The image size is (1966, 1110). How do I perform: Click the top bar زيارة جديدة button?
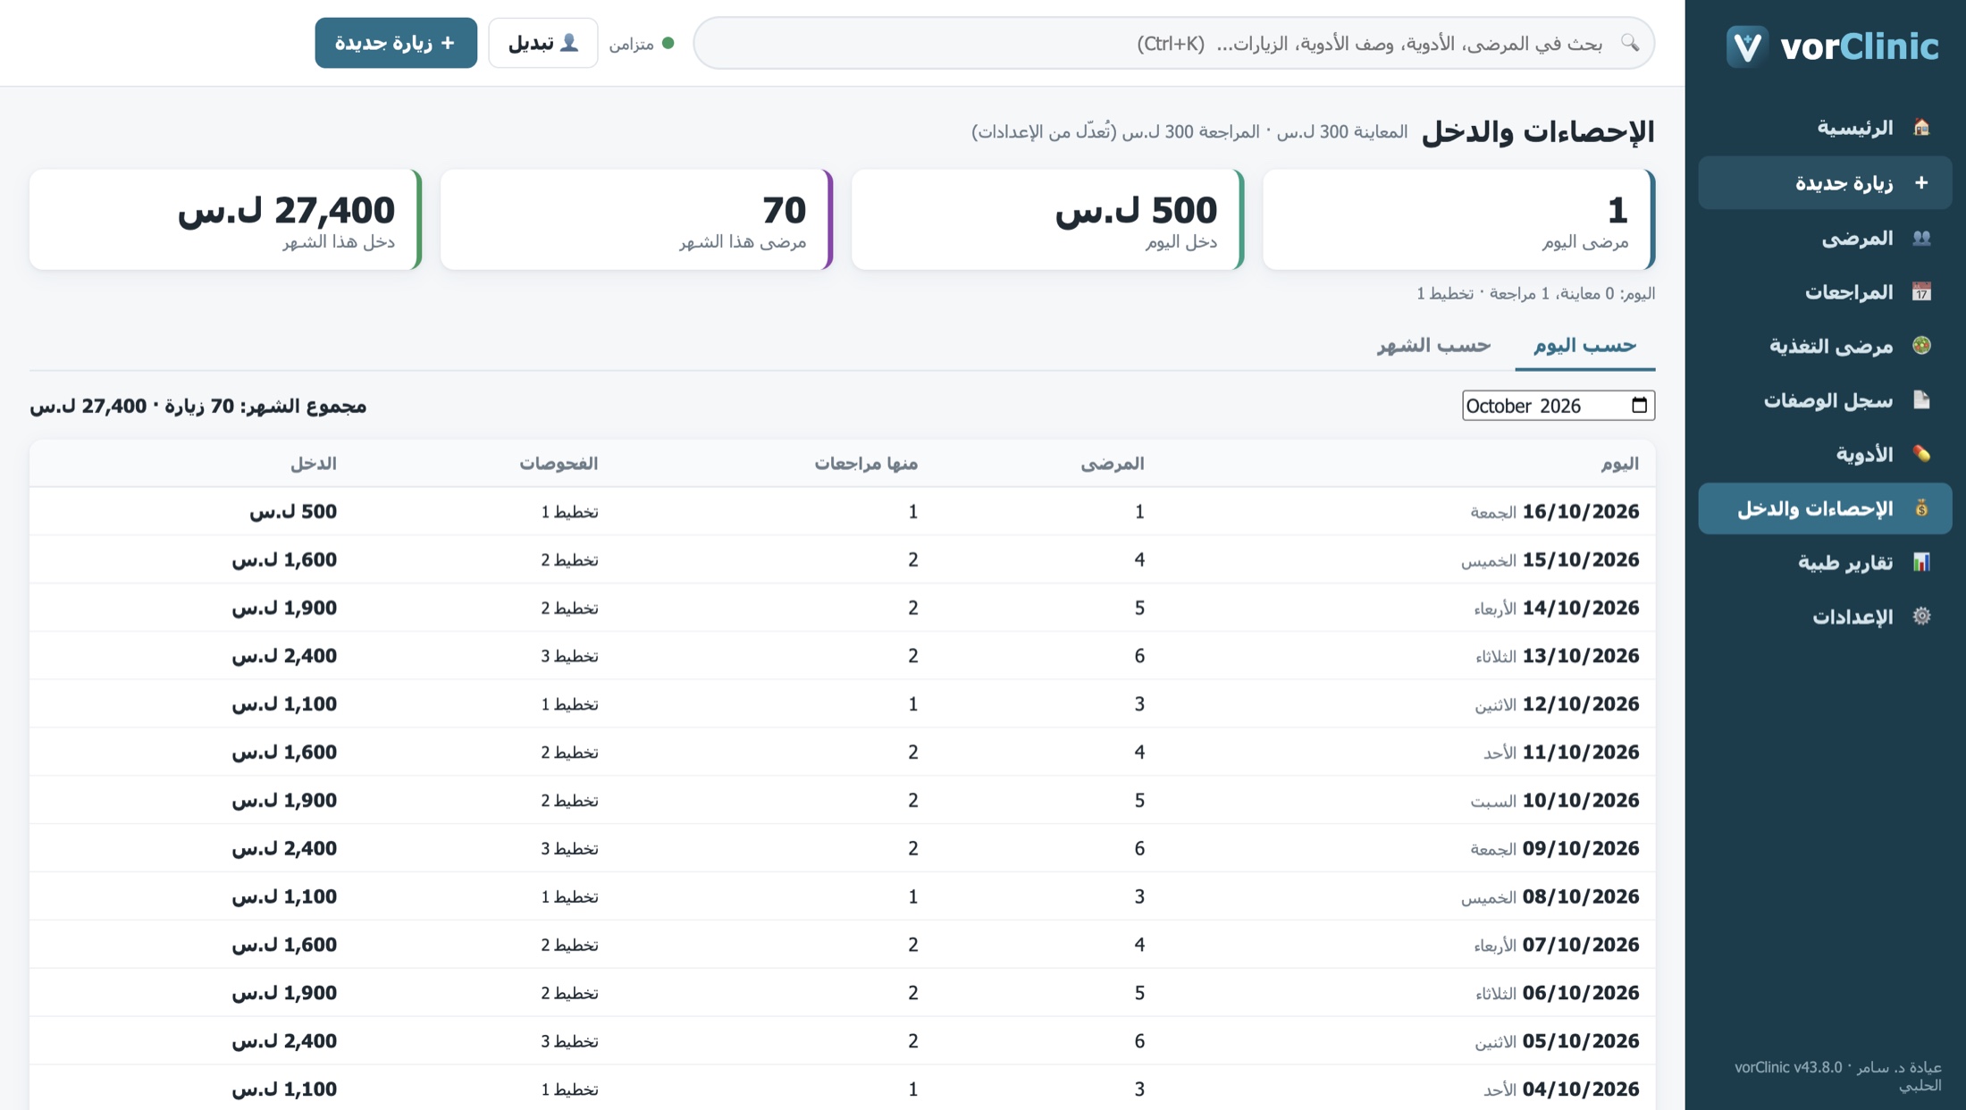[396, 43]
